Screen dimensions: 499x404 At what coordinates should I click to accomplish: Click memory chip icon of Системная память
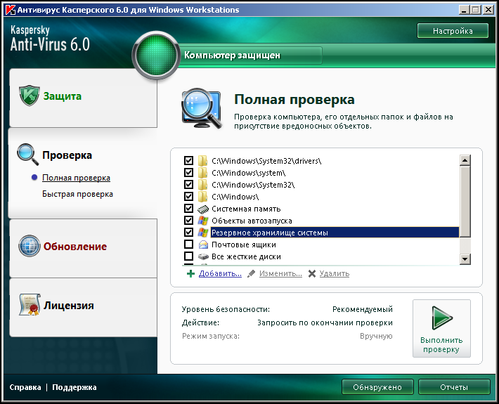click(203, 209)
